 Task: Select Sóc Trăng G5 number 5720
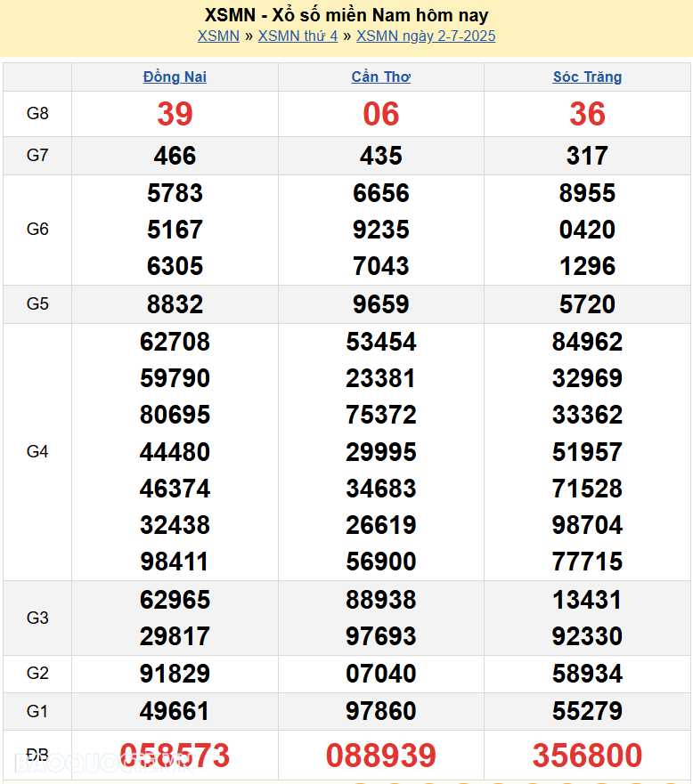click(x=587, y=304)
